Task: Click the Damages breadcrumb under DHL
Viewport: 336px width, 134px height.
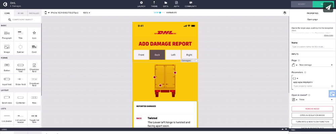Action: pos(16,6)
